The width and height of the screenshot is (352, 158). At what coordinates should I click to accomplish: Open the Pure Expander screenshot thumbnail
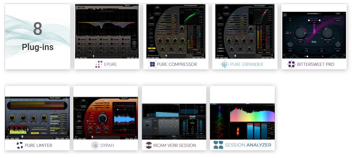[x=245, y=31]
